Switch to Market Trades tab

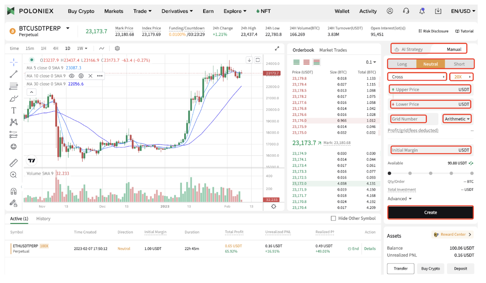333,50
